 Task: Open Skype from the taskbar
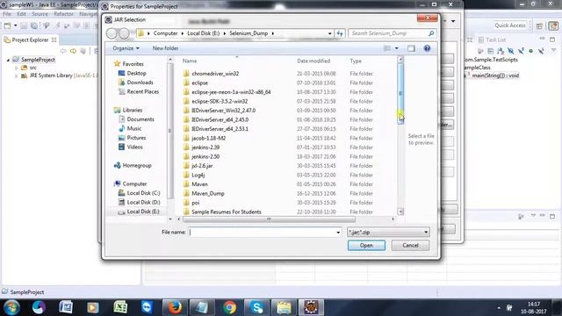point(257,307)
